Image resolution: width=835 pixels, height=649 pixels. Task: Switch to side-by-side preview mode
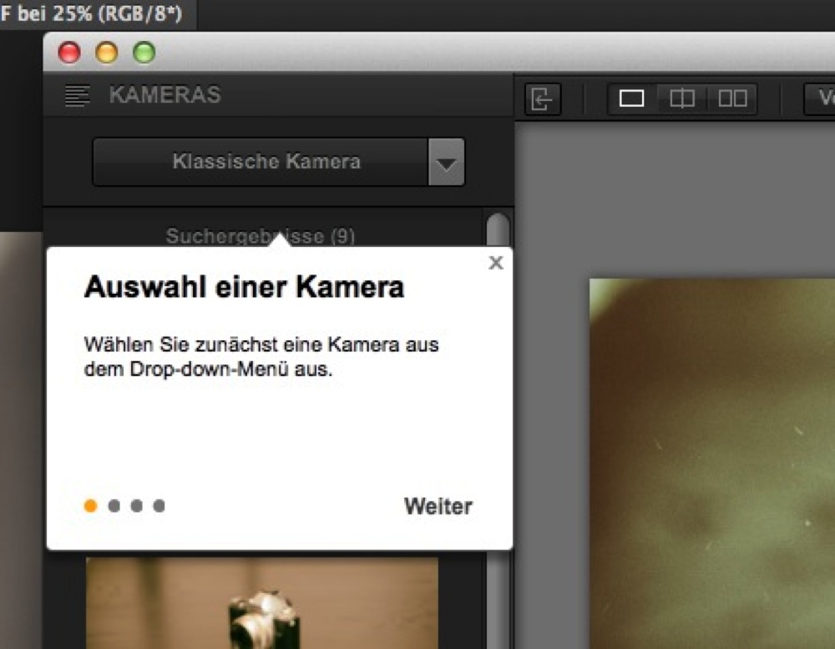point(732,99)
